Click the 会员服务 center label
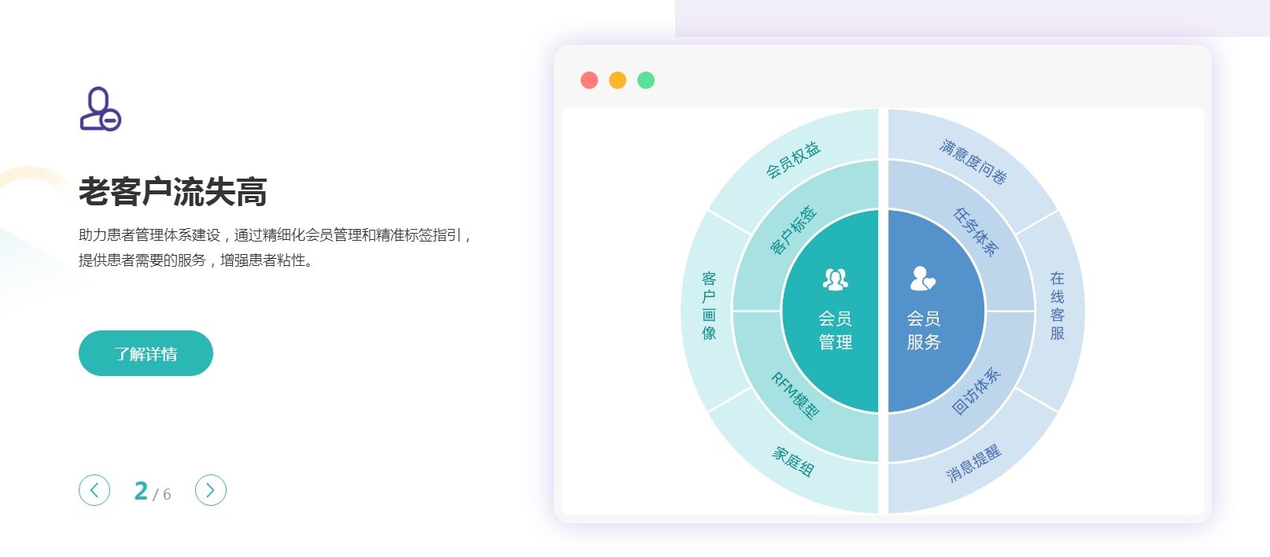This screenshot has height=557, width=1270. pos(923,330)
